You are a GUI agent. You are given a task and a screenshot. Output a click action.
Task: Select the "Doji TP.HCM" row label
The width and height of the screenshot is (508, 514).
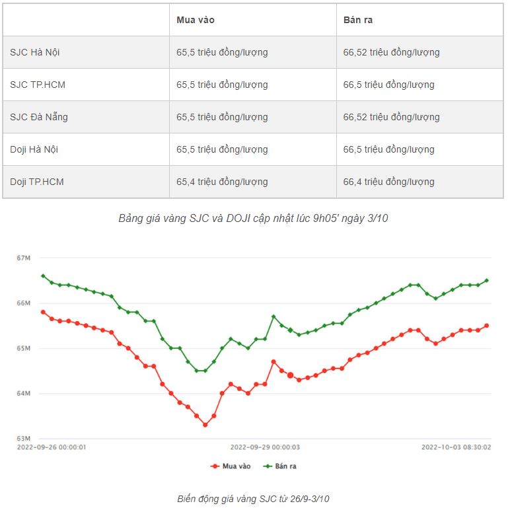[x=37, y=182]
